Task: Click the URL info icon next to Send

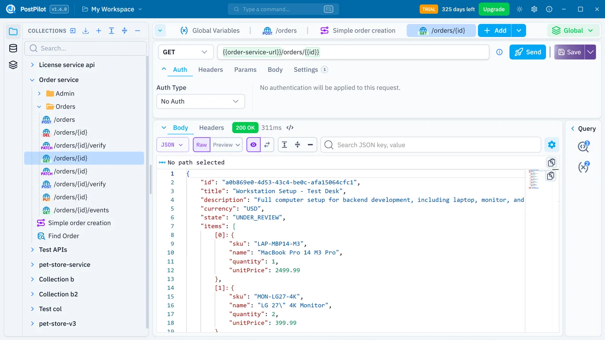Action: 500,52
